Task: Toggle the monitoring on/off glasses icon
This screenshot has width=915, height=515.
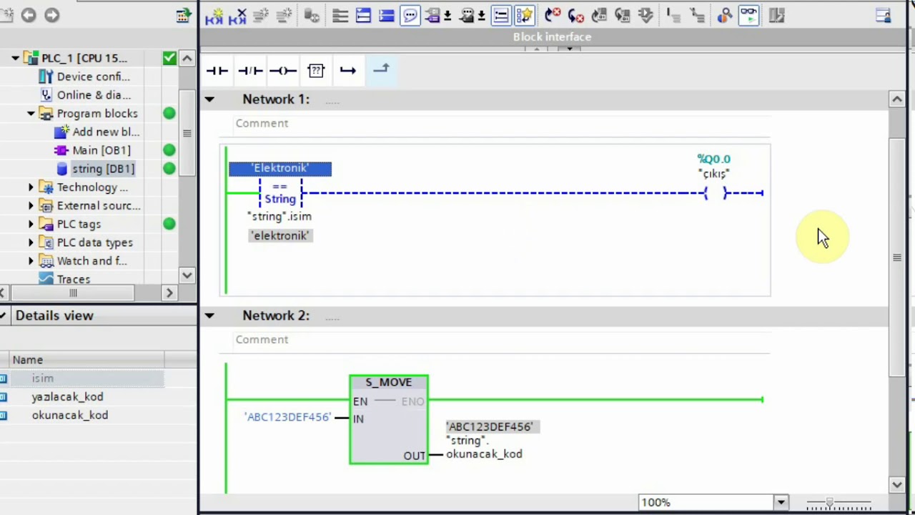Action: (748, 15)
